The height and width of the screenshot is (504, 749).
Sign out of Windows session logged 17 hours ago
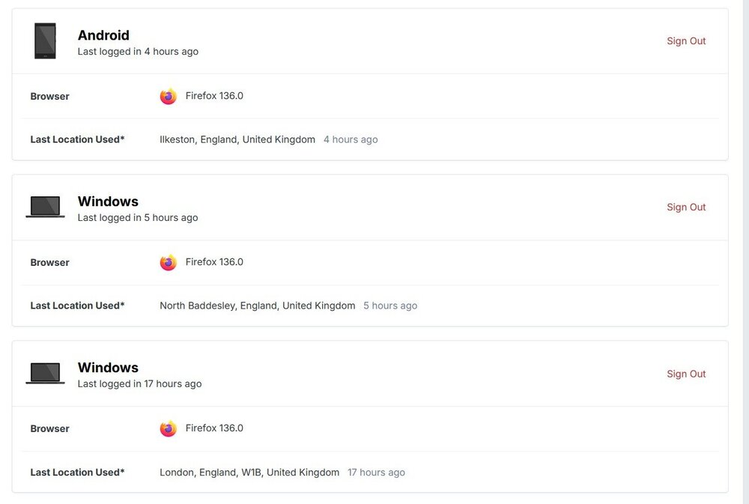tap(686, 374)
